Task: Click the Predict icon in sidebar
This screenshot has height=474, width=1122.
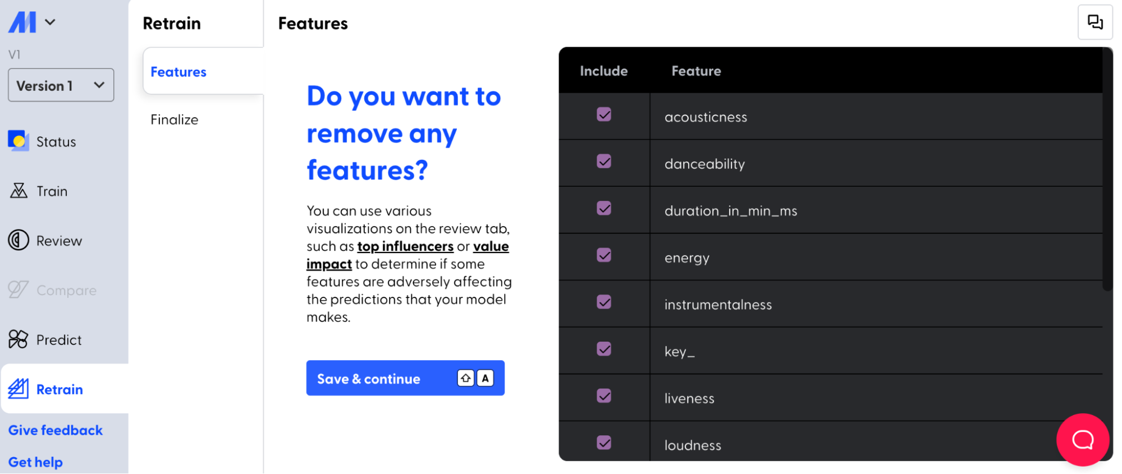Action: coord(19,339)
